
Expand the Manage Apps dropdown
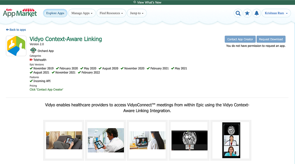pyautogui.click(x=82, y=13)
